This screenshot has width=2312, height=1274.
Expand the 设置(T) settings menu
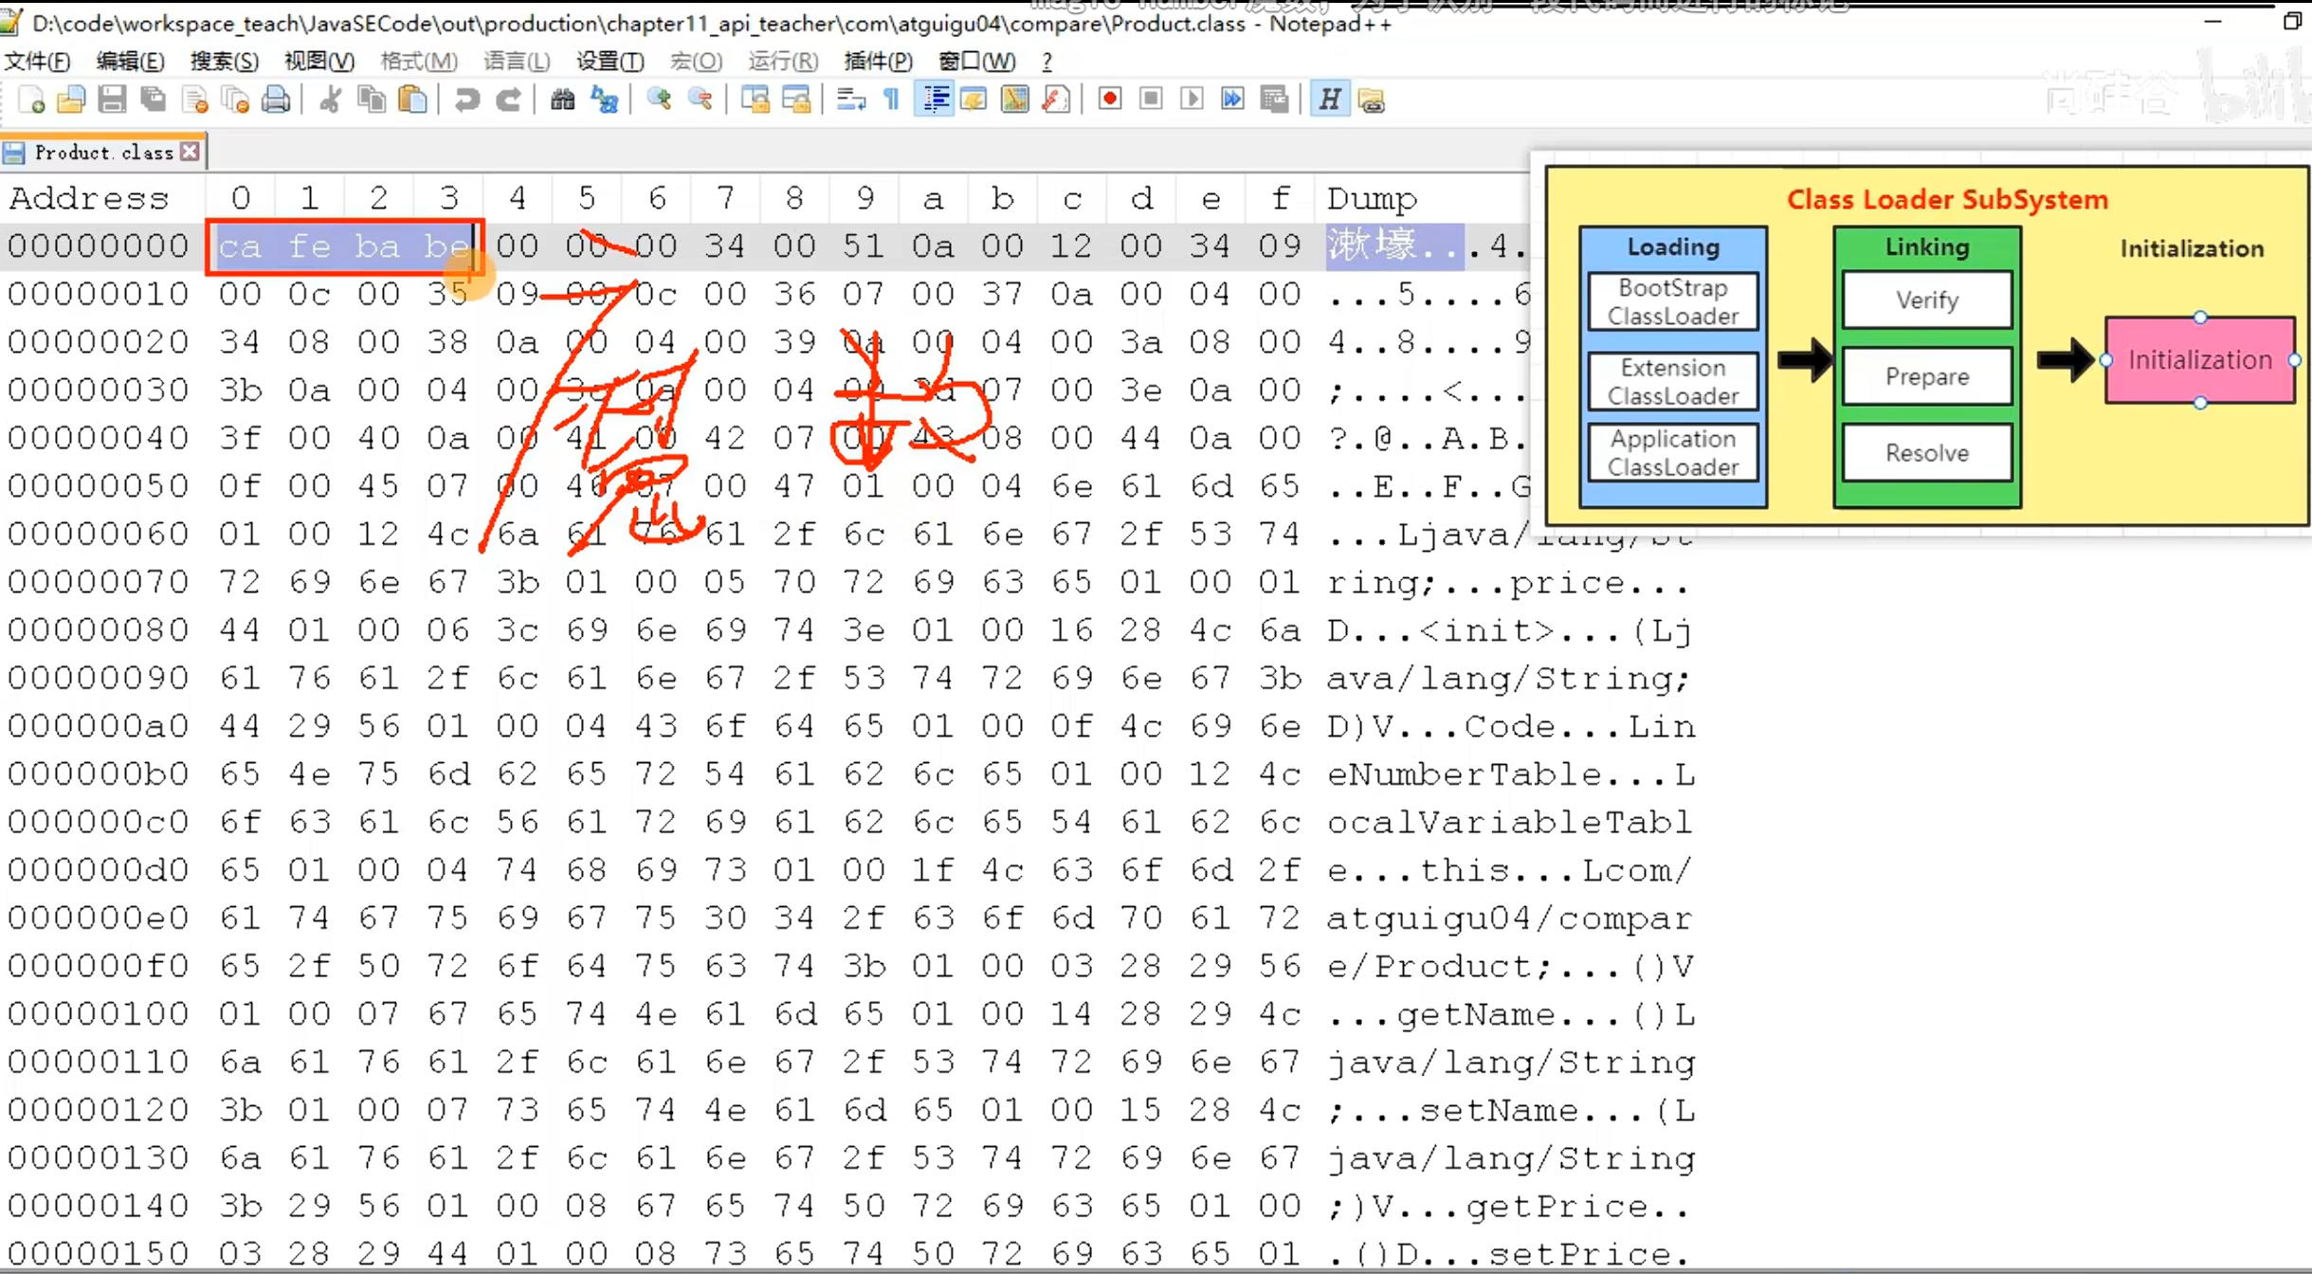tap(610, 62)
